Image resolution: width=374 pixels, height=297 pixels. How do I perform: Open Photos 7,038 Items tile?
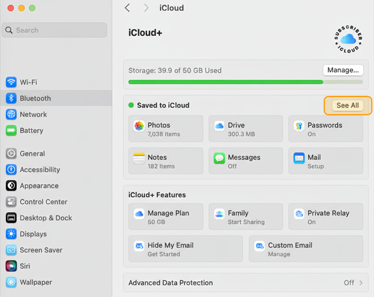pos(166,129)
